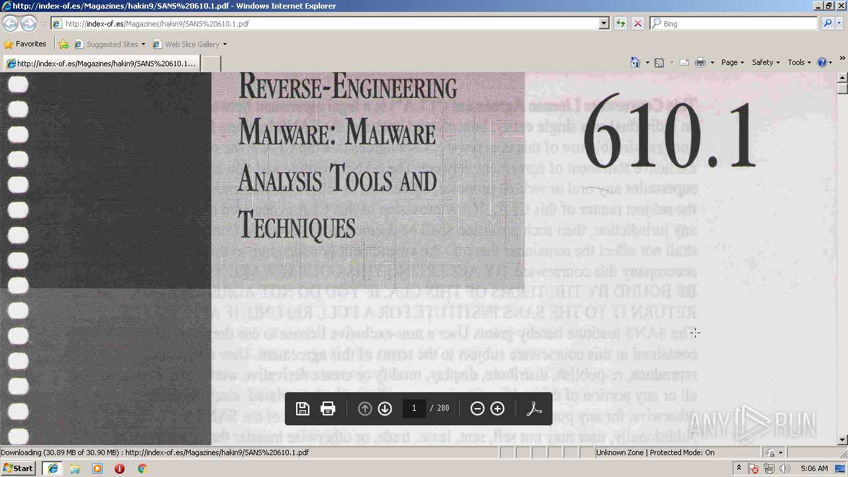The height and width of the screenshot is (477, 848).
Task: Open the Favorites panel
Action: point(25,44)
